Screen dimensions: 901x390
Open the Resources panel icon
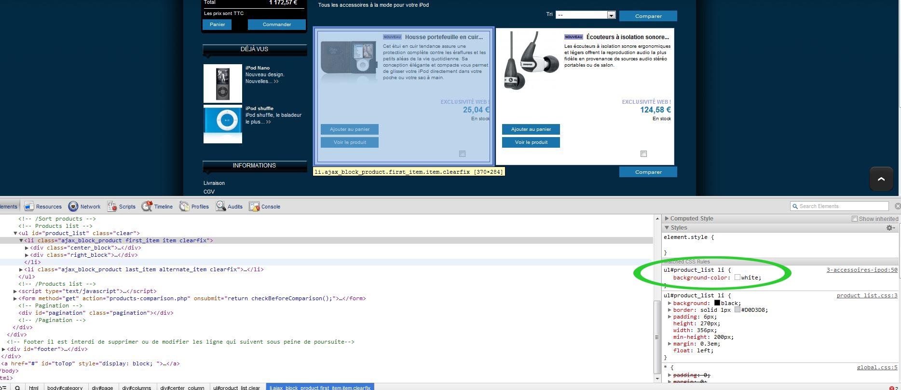pos(29,207)
